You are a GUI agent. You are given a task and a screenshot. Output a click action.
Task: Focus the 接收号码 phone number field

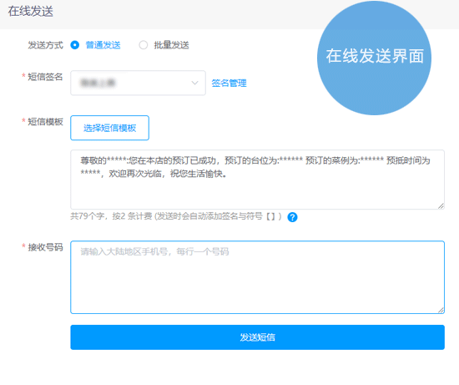click(257, 277)
